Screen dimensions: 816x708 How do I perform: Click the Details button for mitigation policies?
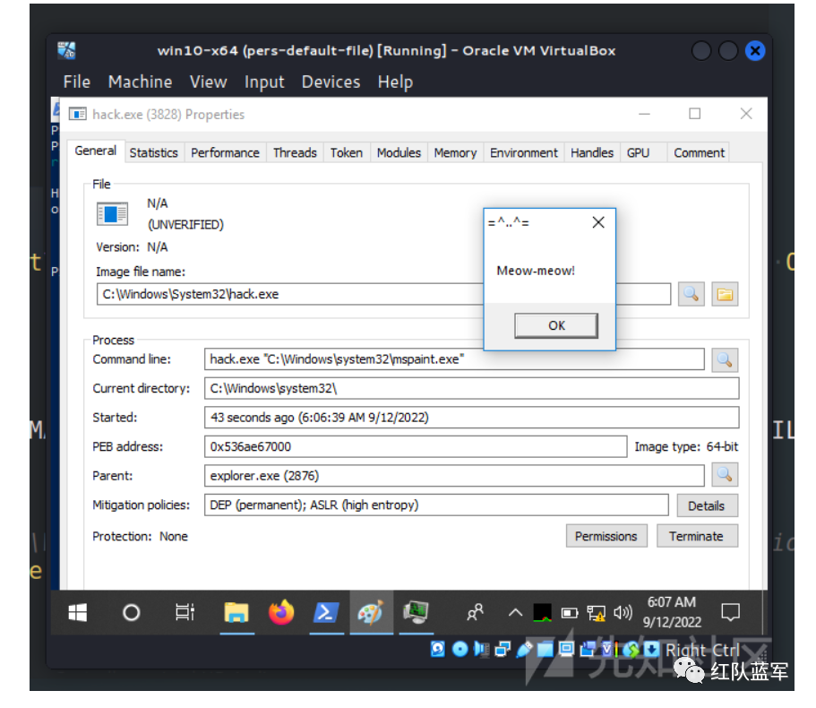[x=707, y=505]
